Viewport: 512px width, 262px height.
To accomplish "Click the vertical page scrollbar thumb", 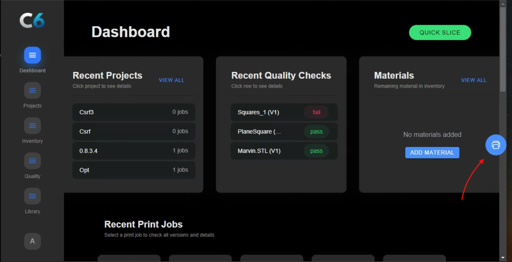I will coord(503,48).
